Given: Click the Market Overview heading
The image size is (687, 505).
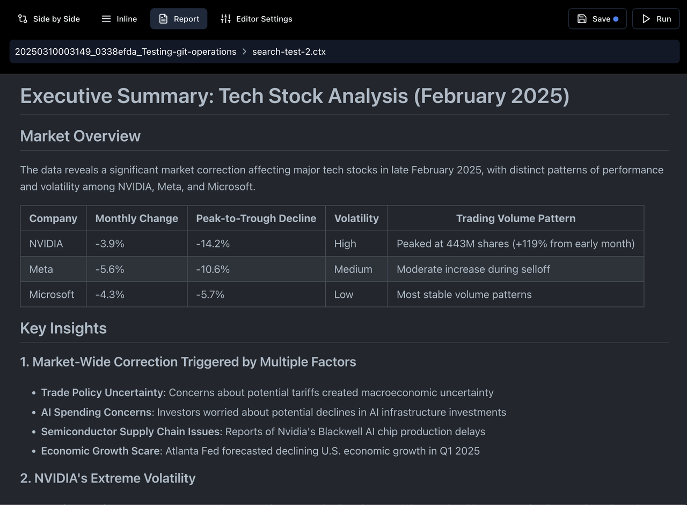Looking at the screenshot, I should click(x=80, y=136).
